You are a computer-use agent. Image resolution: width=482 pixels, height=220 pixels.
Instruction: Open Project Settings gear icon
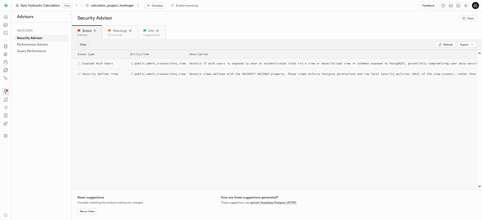tap(6, 136)
